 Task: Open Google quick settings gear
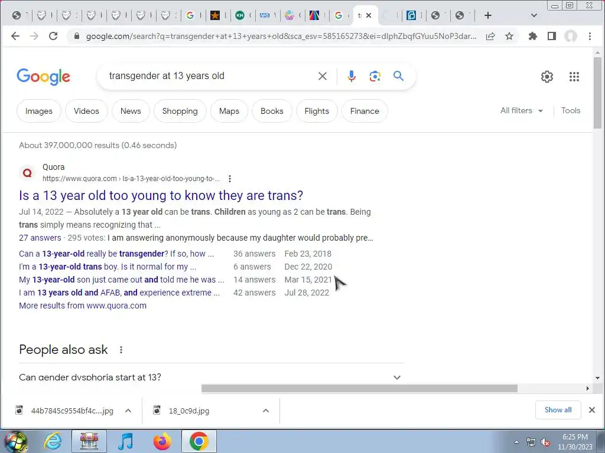click(547, 77)
